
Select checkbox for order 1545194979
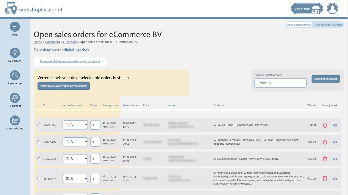pyautogui.click(x=39, y=159)
